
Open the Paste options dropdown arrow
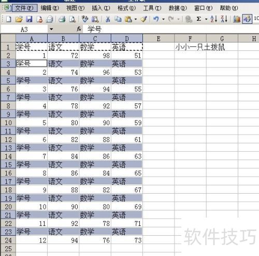[136, 19]
